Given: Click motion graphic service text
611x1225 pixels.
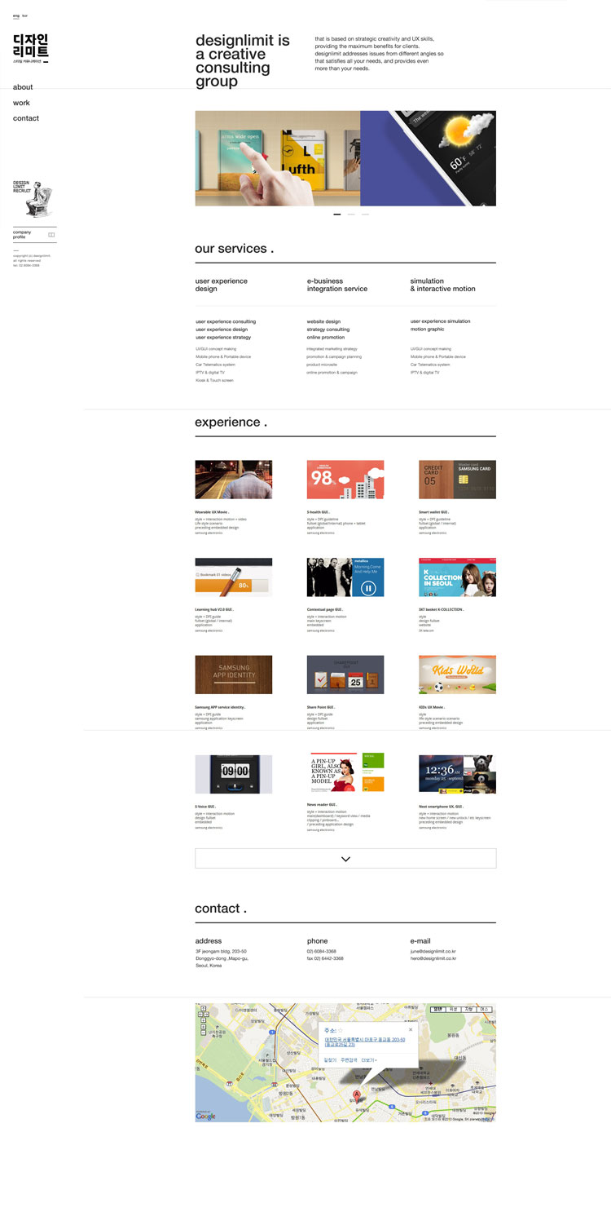Looking at the screenshot, I should [x=427, y=329].
